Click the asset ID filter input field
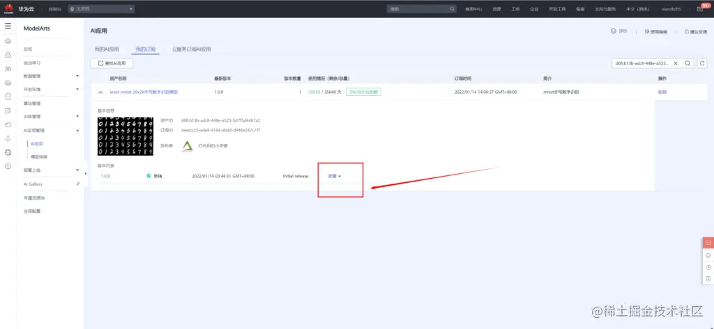 click(641, 63)
